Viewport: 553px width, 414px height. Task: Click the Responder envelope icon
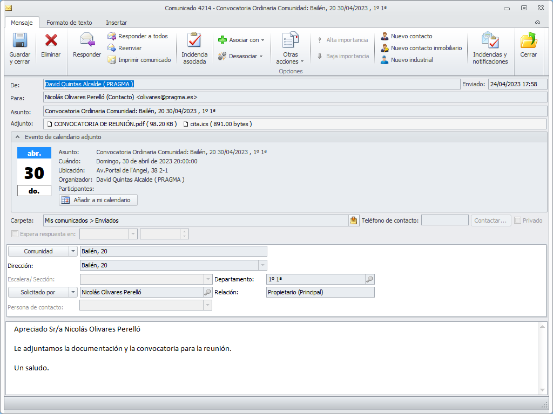coord(87,40)
